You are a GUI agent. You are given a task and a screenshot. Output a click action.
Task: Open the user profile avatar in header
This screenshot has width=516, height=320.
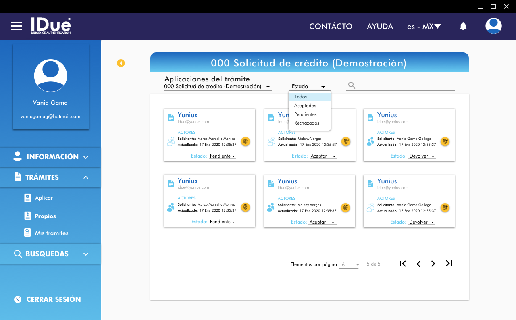click(493, 26)
